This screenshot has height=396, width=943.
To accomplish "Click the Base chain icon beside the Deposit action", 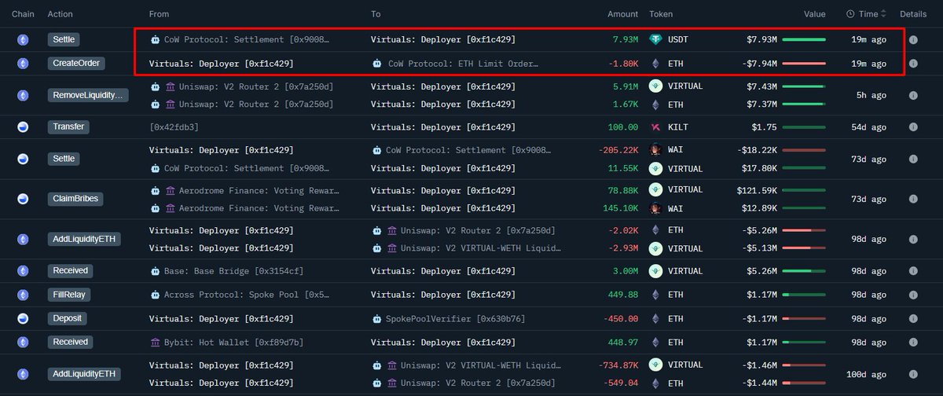I will (24, 319).
